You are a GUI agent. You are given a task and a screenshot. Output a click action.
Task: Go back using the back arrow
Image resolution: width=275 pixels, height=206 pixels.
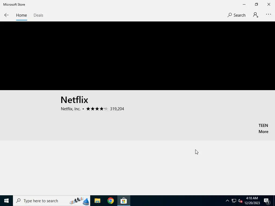[6, 15]
